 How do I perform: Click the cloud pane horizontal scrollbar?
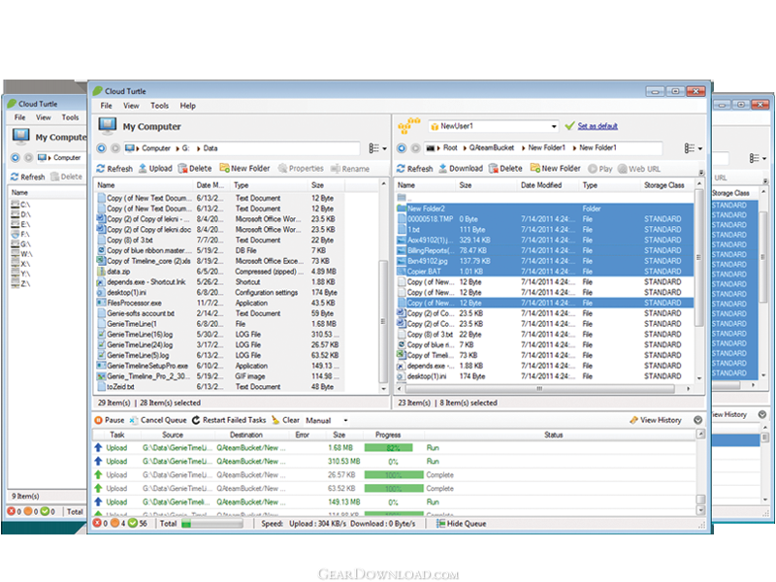[539, 389]
